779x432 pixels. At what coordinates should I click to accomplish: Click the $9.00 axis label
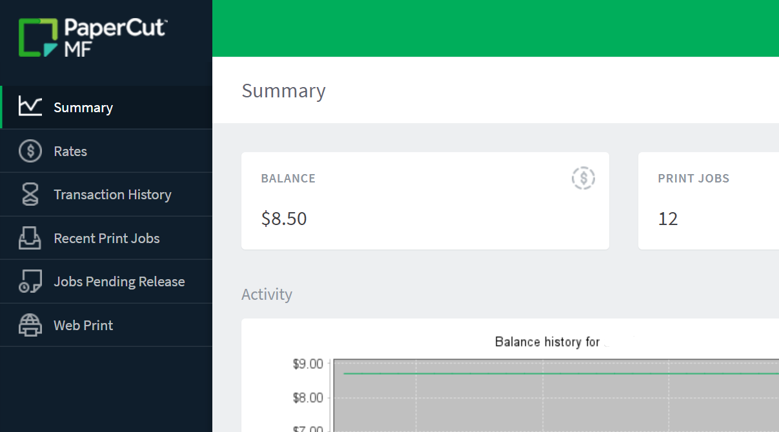point(307,364)
